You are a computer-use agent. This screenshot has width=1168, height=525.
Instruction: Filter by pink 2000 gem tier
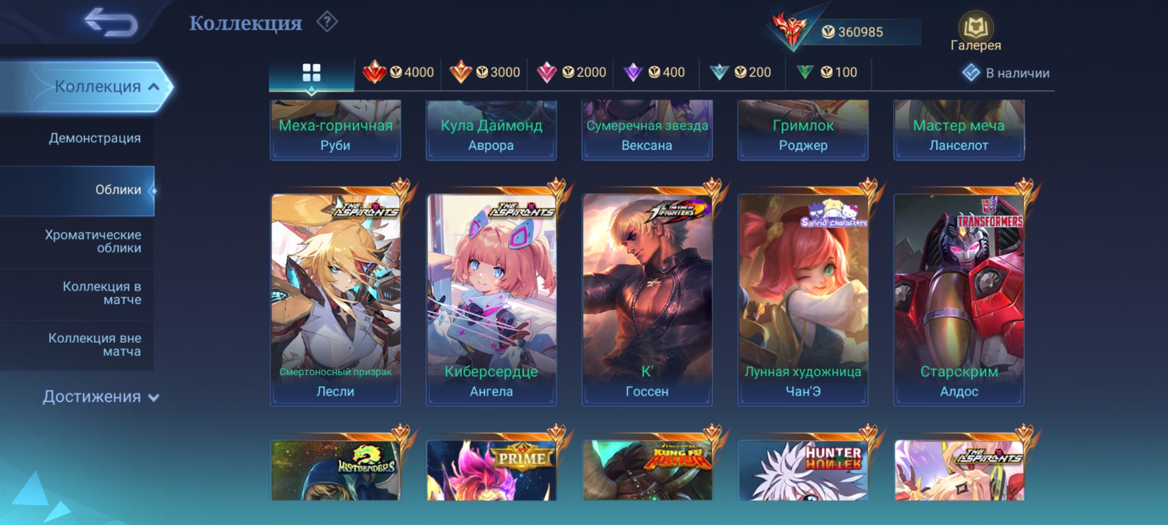(570, 72)
